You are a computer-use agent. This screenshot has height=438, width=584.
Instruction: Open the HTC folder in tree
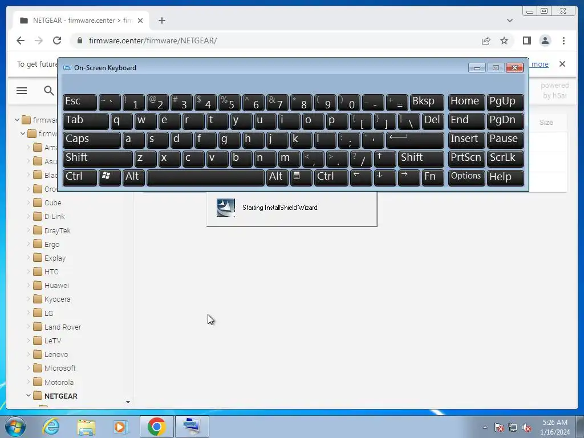click(x=46, y=271)
